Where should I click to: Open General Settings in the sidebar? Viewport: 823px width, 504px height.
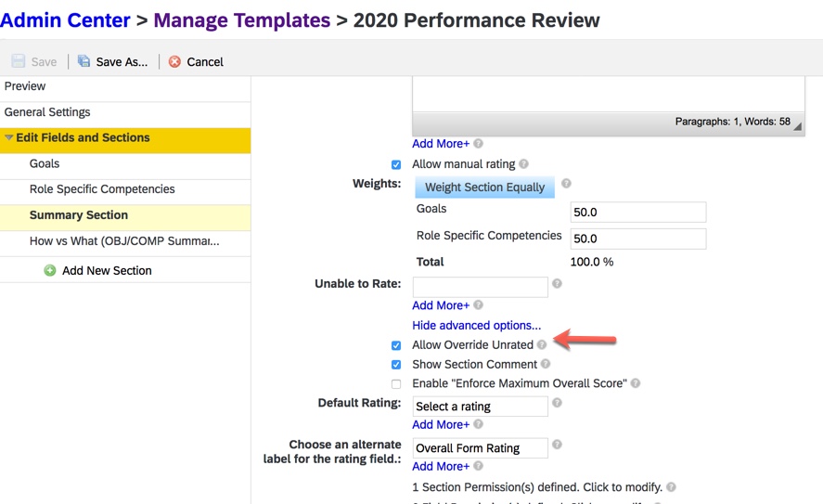point(47,112)
